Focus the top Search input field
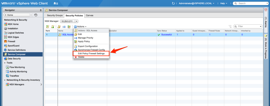This screenshot has width=270, height=106. 251,3
